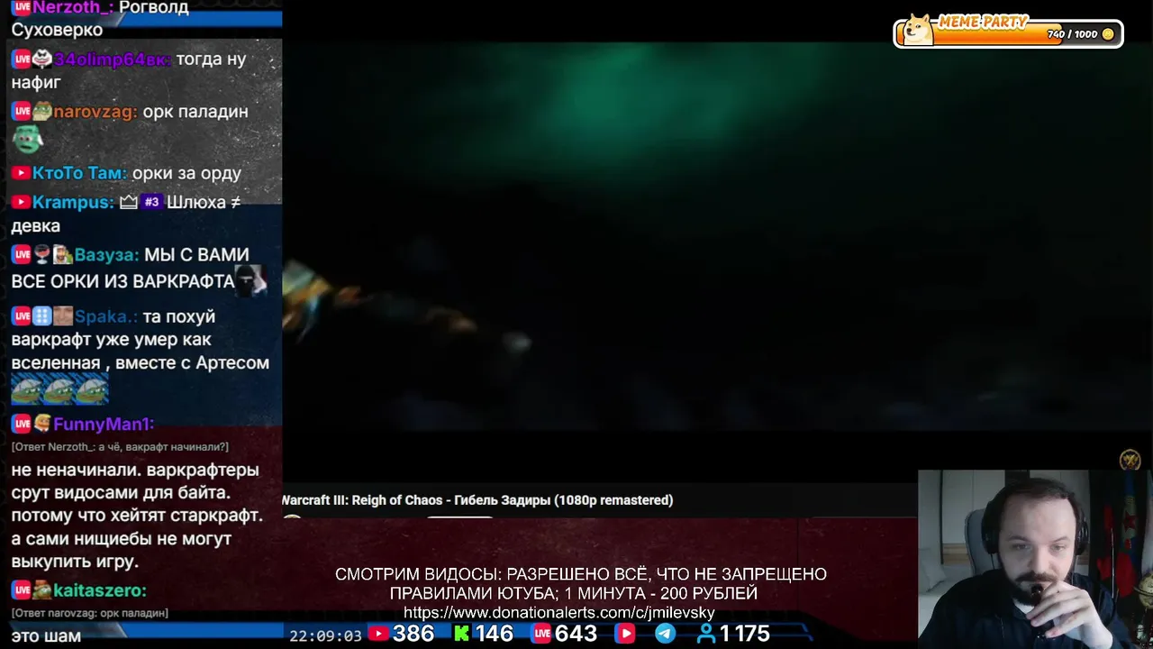This screenshot has width=1153, height=649.
Task: Click username Вазуза in chat
Action: (x=105, y=255)
